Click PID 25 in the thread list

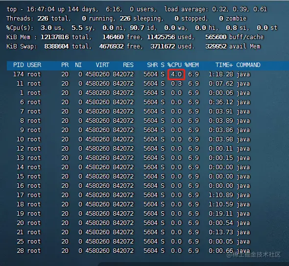pos(20,242)
